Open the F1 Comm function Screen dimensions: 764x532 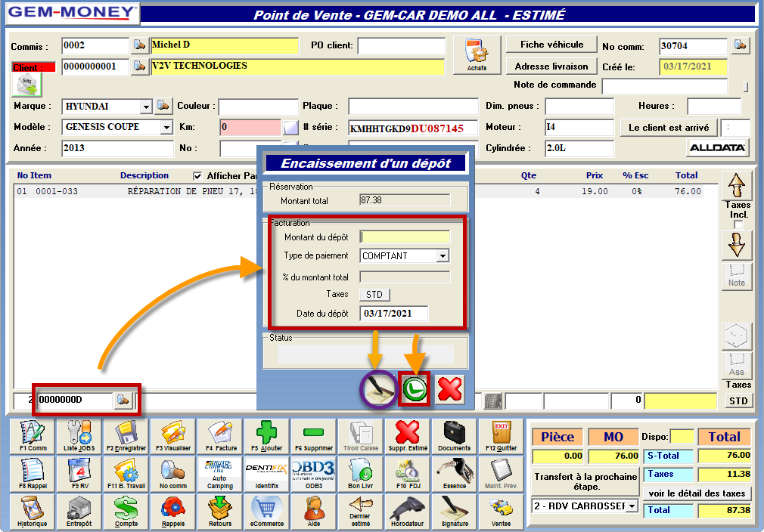33,436
